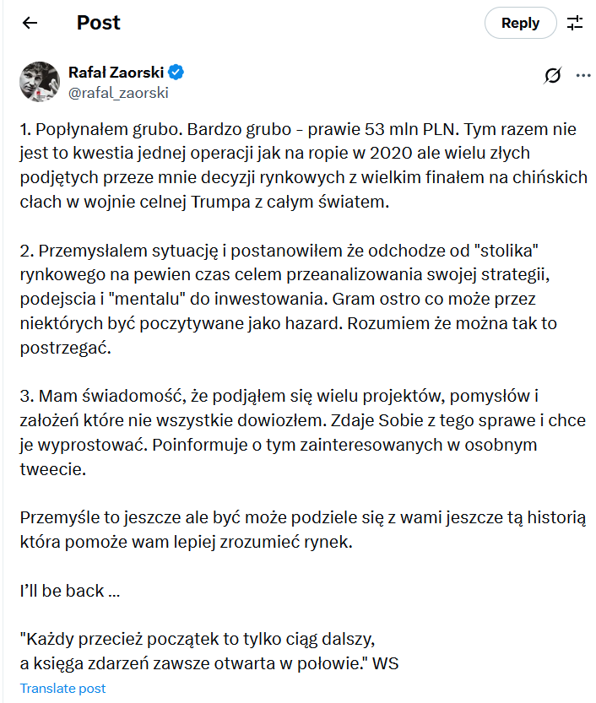This screenshot has width=596, height=703.
Task: Click the back arrow icon
Action: pyautogui.click(x=30, y=23)
